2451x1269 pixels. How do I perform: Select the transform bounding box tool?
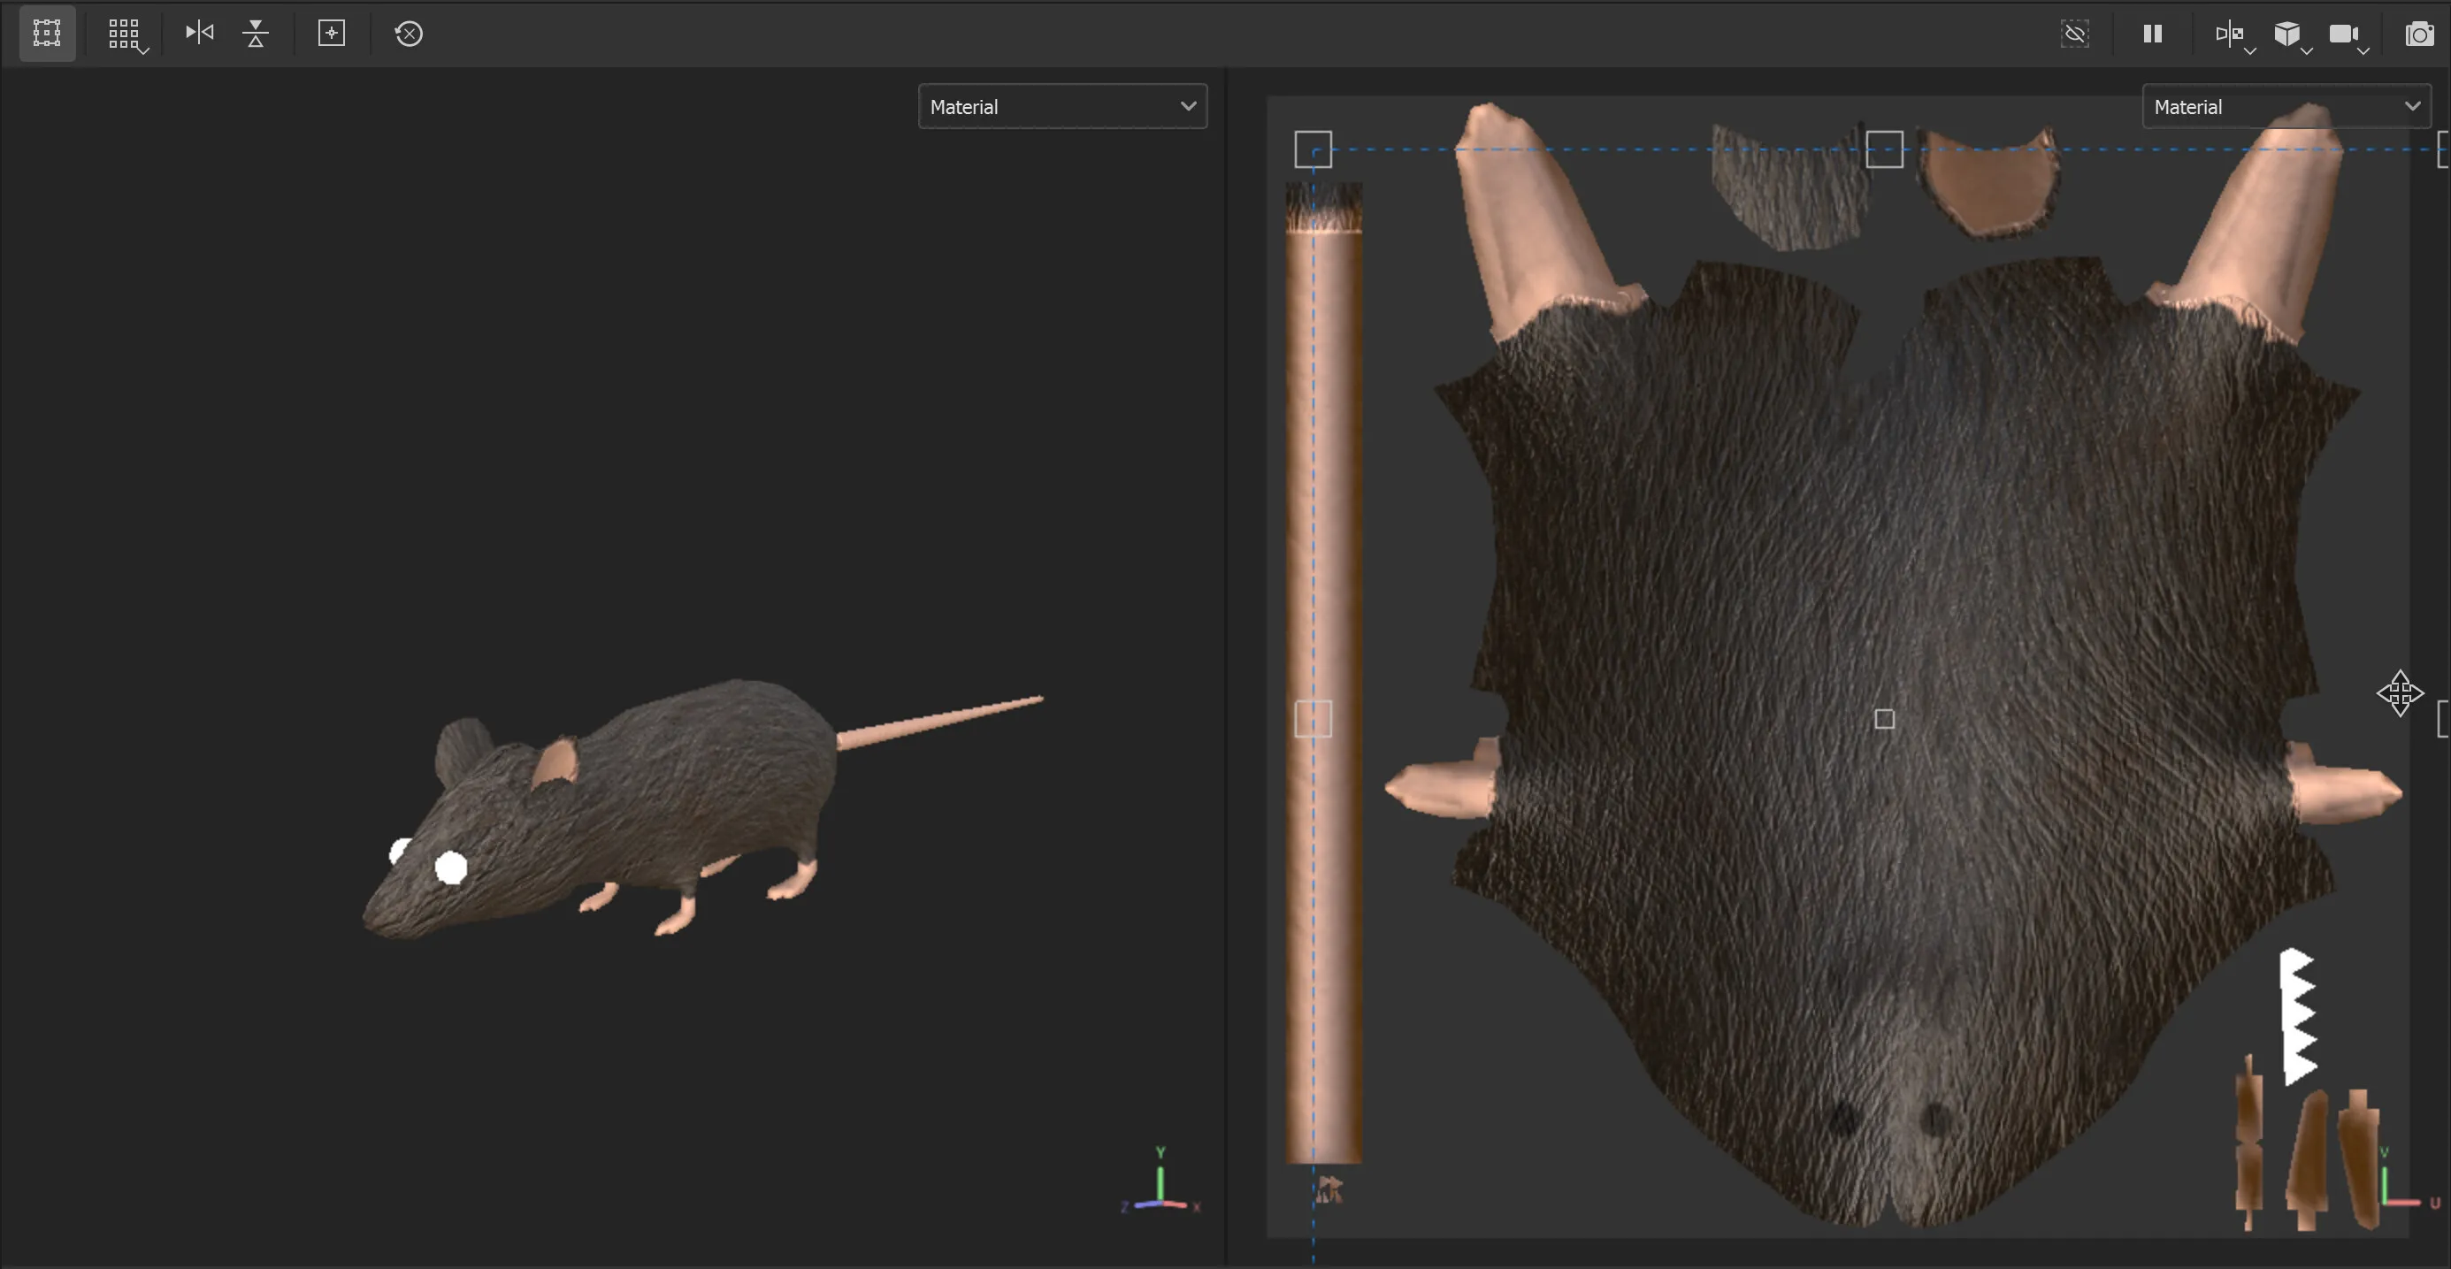point(47,34)
